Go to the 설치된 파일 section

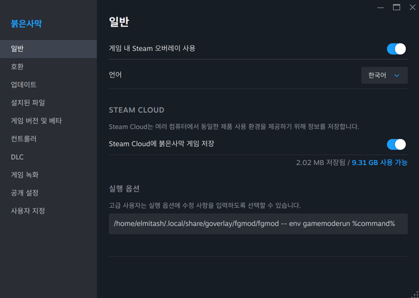click(48, 103)
